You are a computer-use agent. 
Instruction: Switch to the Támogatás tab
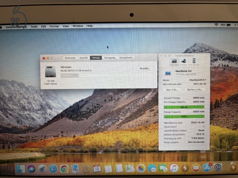110,58
